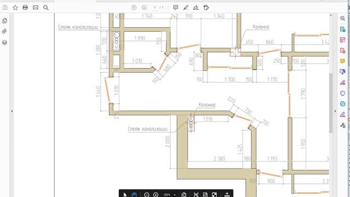The width and height of the screenshot is (350, 197).
Task: Enter full screen mode icon
Action: 214,195
